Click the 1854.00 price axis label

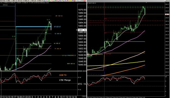[82, 45]
